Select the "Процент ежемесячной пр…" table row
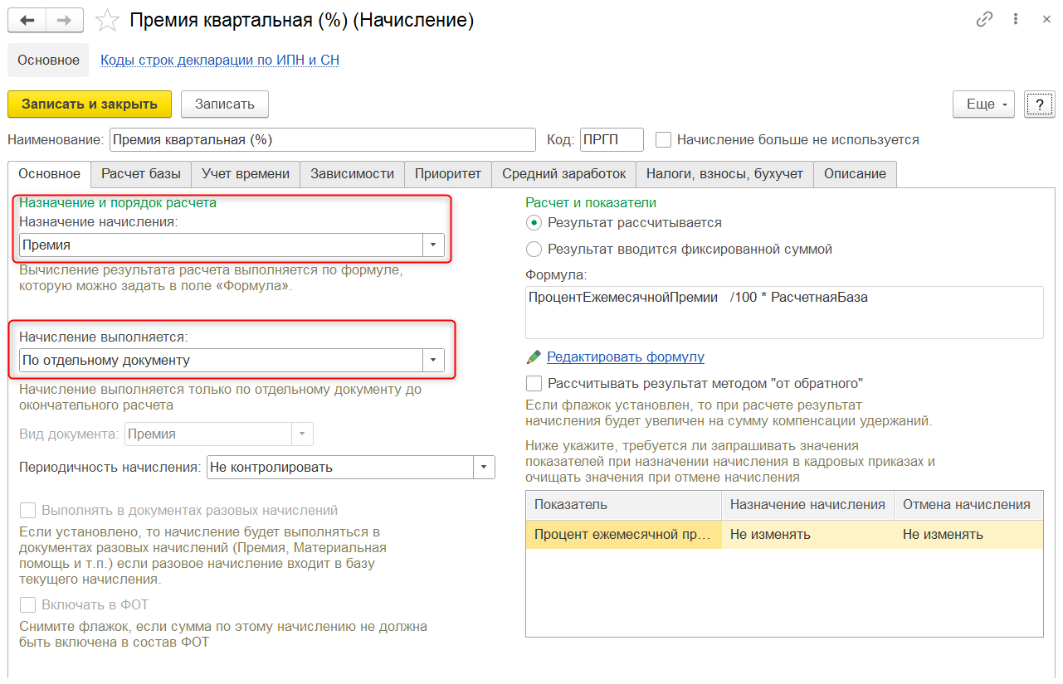 click(x=622, y=535)
